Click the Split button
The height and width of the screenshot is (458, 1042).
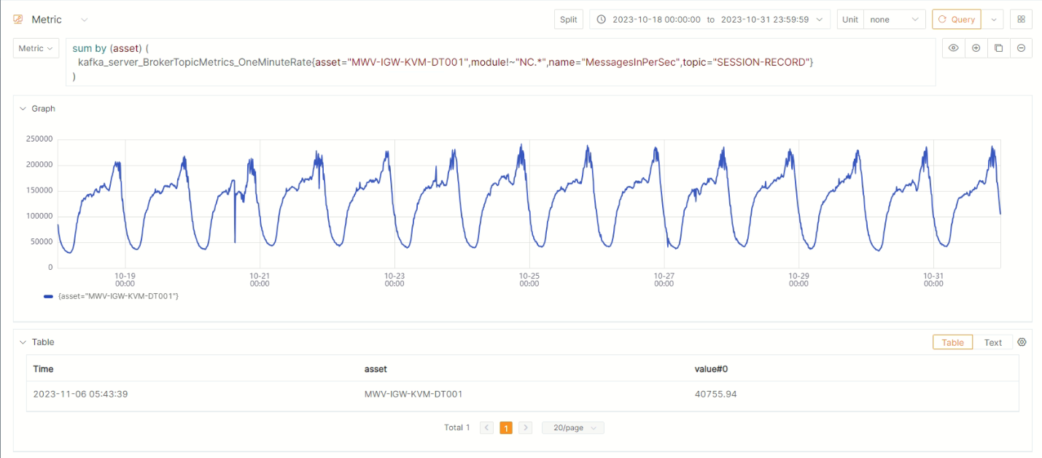(568, 20)
